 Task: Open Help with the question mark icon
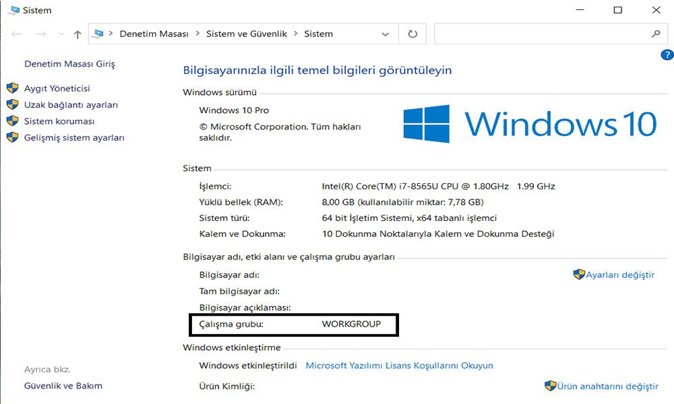point(667,55)
